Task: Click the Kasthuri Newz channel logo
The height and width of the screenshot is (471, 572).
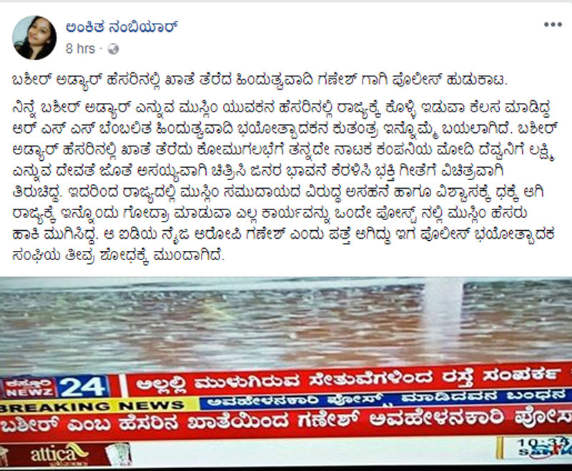Action: pos(28,388)
